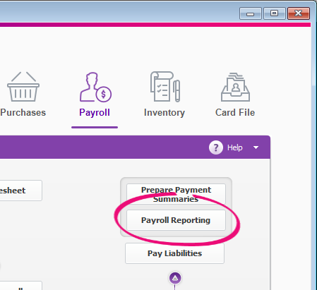Viewport: 317px width, 290px height.
Task: Go to the Card File tab label
Action: tap(235, 112)
